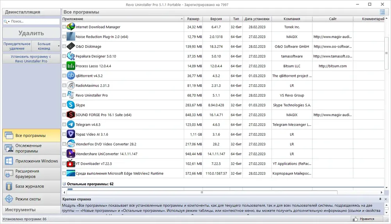Tick the checkbox next to Topaz Video AI
The width and height of the screenshot is (391, 224).
pyautogui.click(x=64, y=134)
